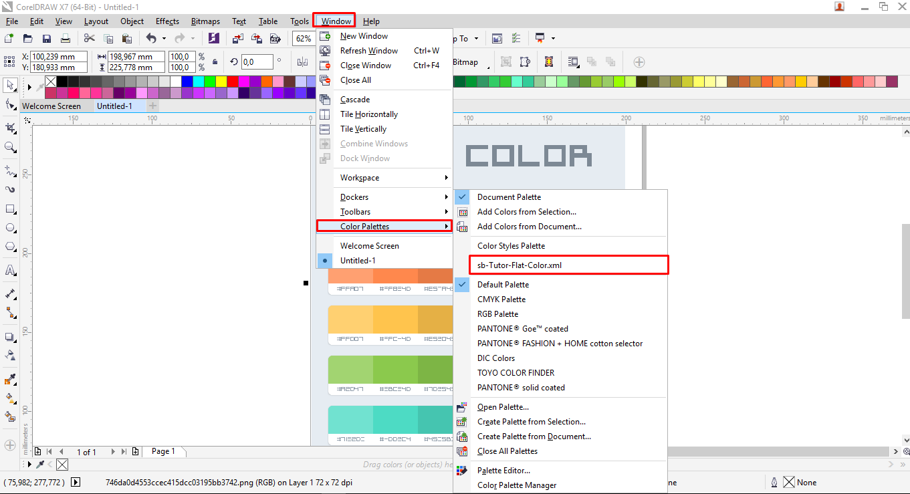The image size is (910, 494).
Task: Select the Text tool in toolbox
Action: click(10, 271)
